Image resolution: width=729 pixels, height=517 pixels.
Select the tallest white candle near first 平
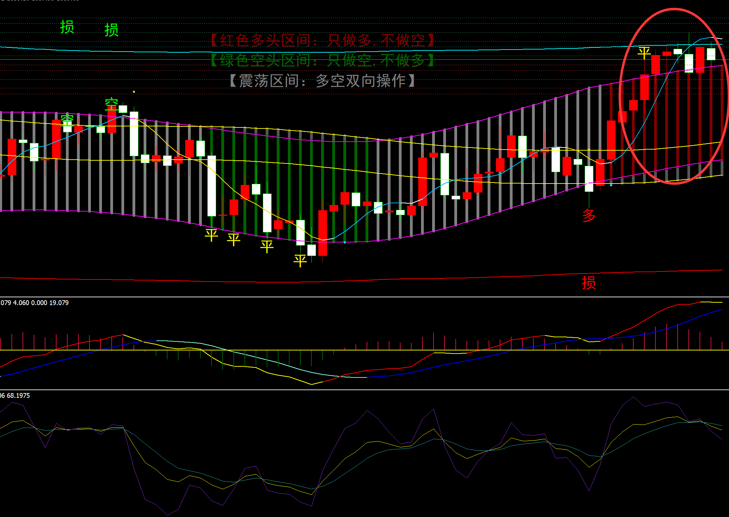tap(212, 186)
